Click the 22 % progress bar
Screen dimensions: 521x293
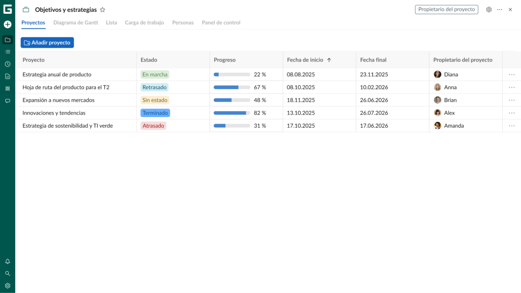[x=232, y=75]
